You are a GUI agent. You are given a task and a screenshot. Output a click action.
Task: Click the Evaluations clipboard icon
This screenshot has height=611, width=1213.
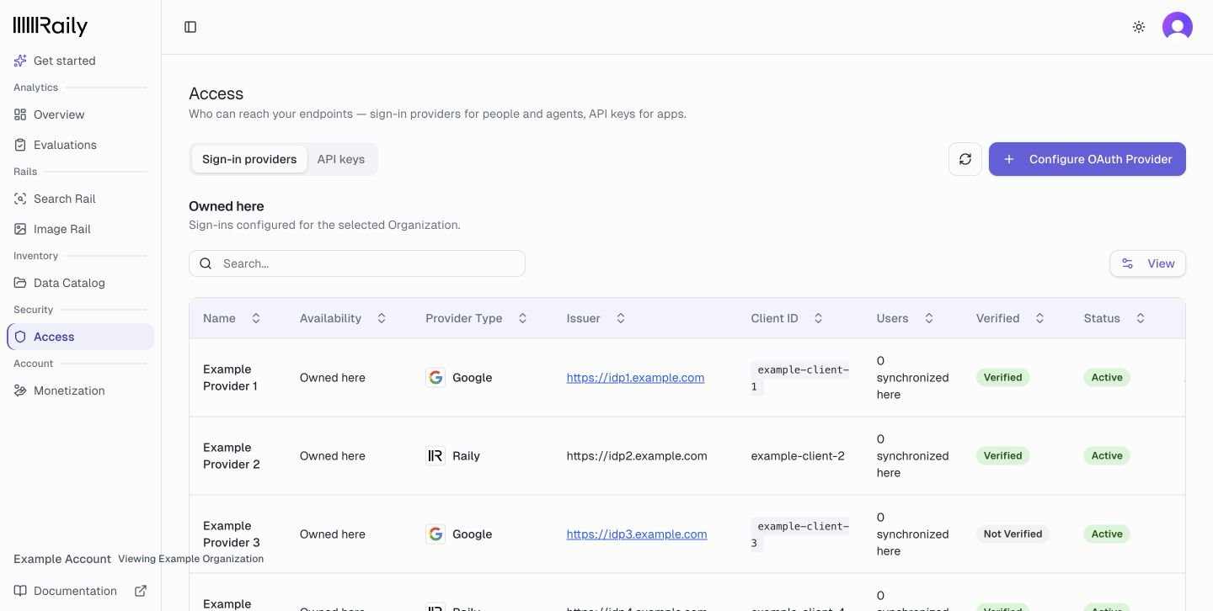point(20,145)
